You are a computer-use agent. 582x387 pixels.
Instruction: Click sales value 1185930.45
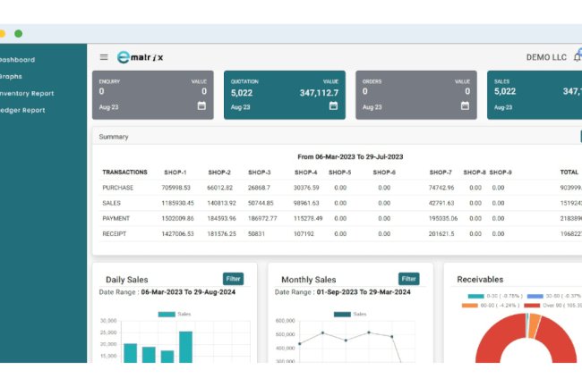(x=177, y=203)
